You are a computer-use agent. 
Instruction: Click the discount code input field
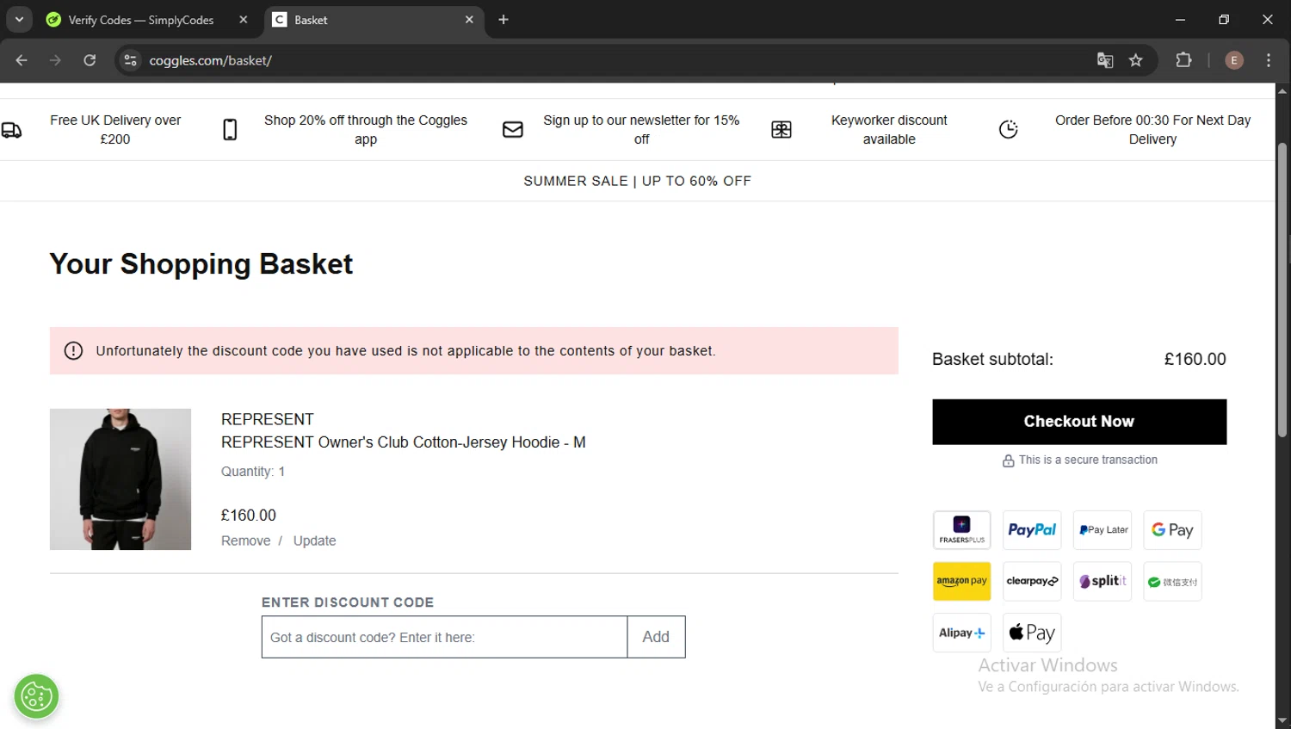[444, 637]
